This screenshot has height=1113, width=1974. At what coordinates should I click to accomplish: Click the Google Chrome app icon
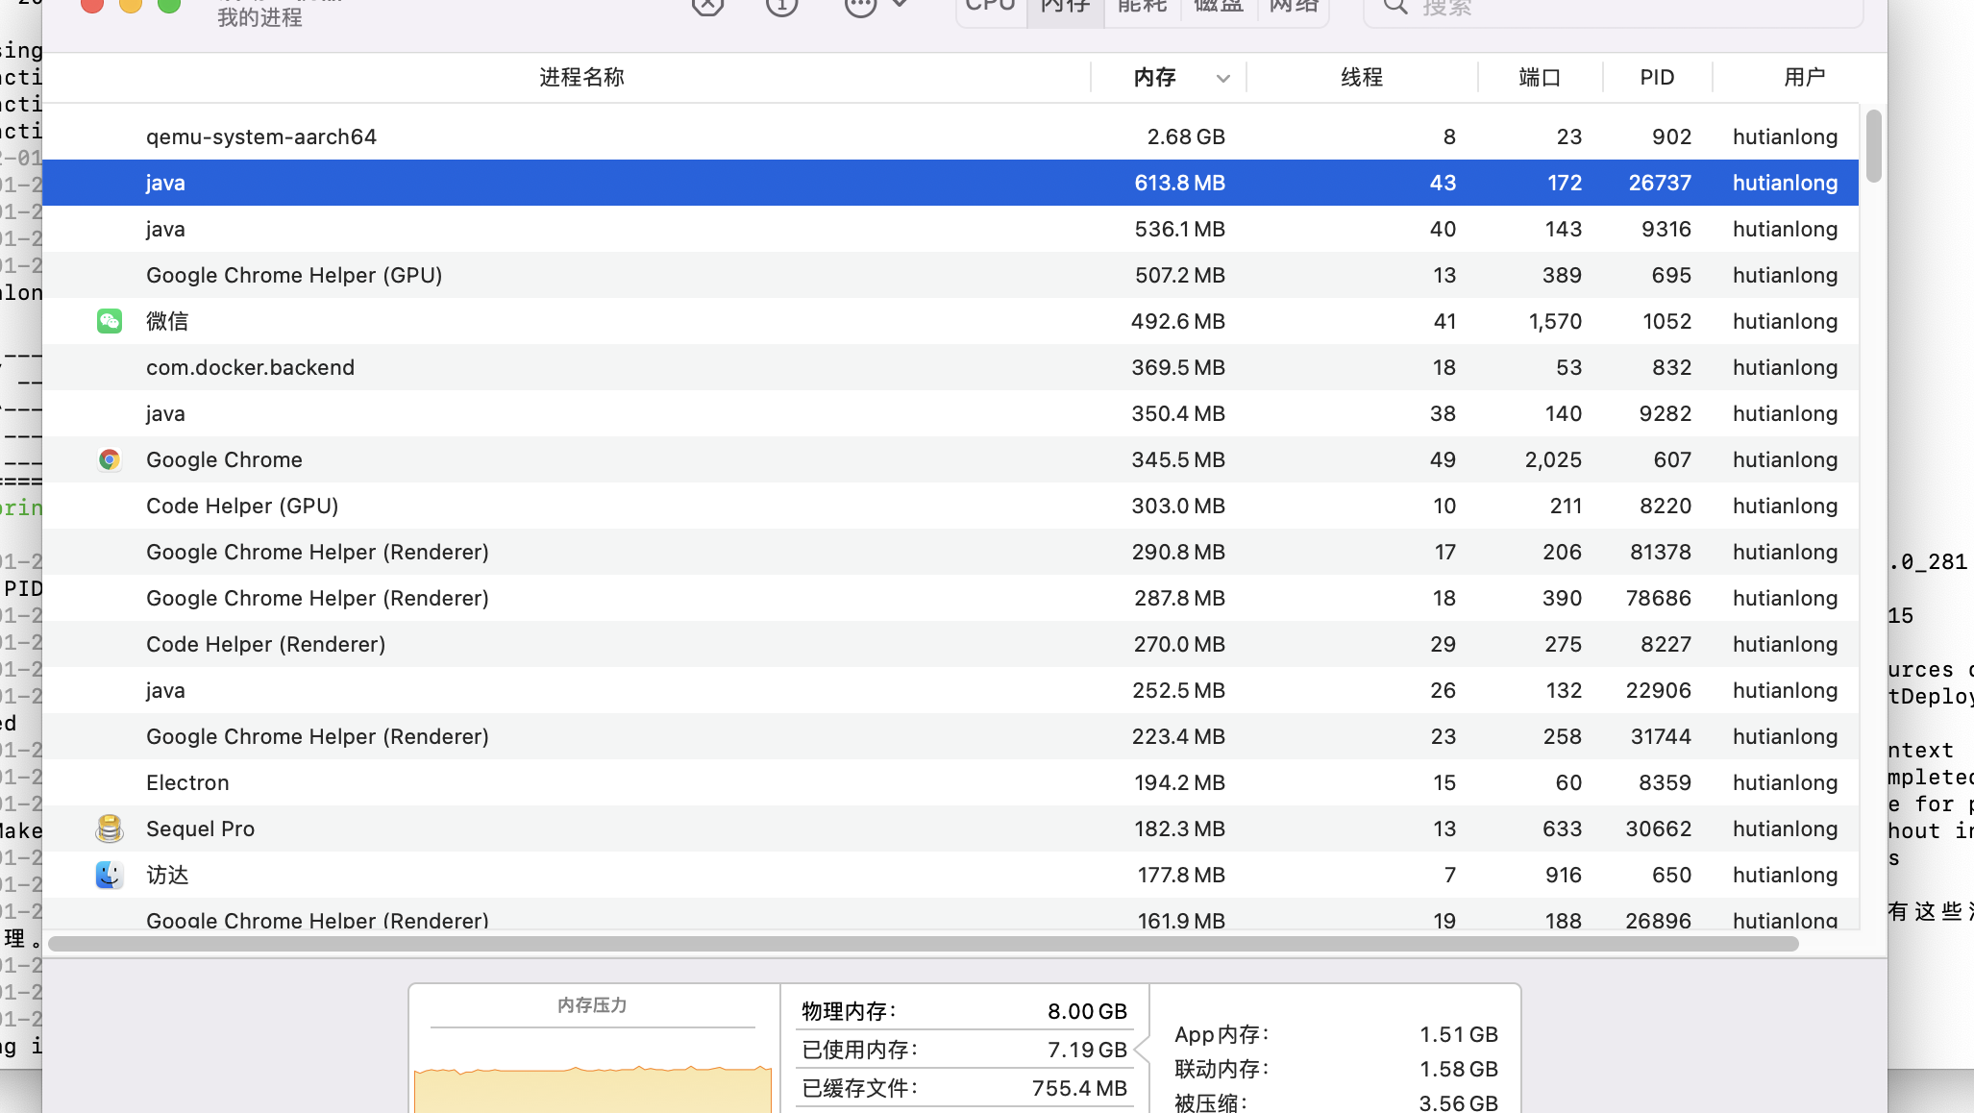coord(110,459)
